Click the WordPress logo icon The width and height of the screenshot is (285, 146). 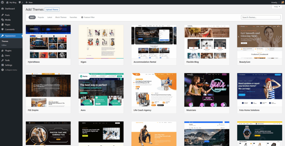(x=3, y=2)
